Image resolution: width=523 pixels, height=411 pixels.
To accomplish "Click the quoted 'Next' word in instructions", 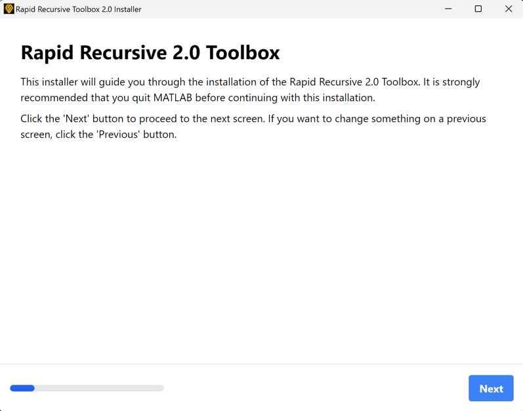I will point(76,119).
